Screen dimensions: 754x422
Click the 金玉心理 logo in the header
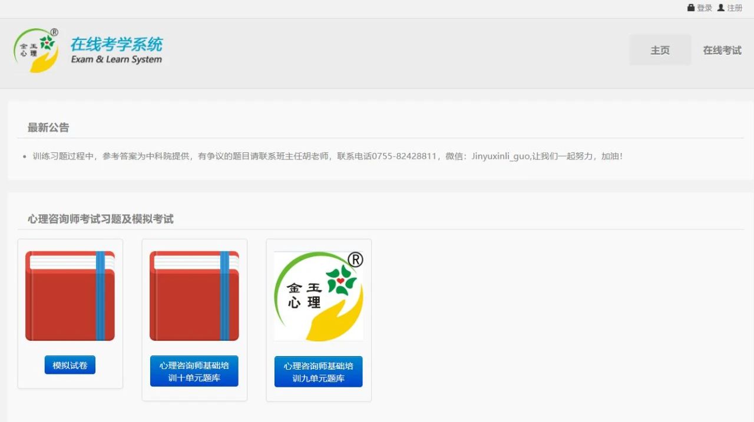point(37,51)
